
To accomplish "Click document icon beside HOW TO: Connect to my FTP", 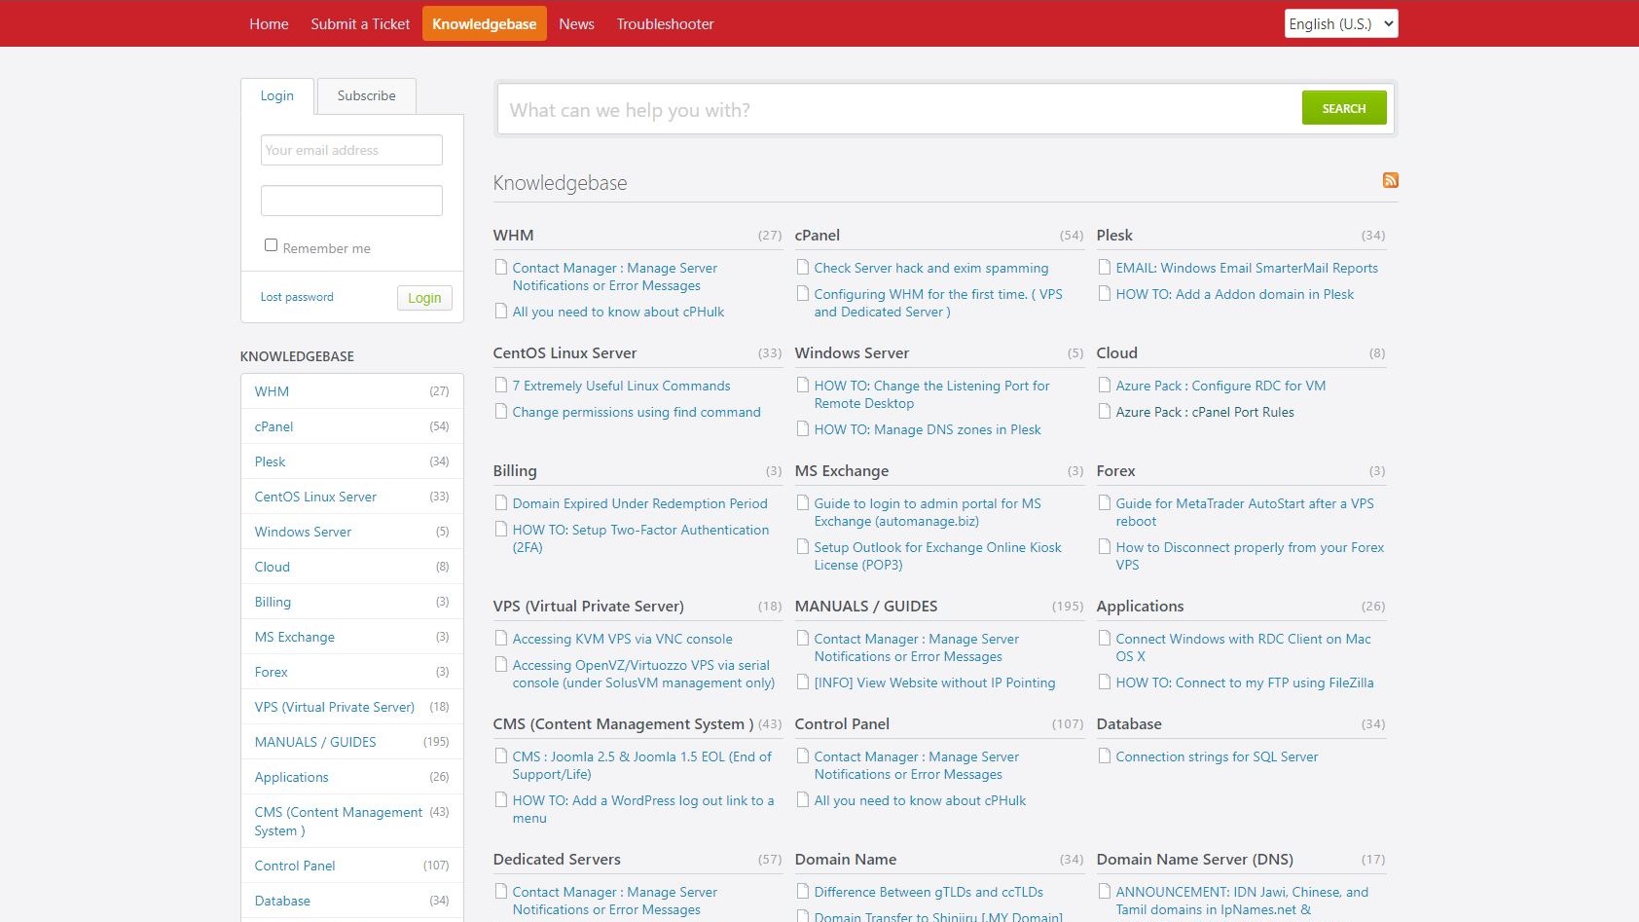I will pyautogui.click(x=1105, y=682).
